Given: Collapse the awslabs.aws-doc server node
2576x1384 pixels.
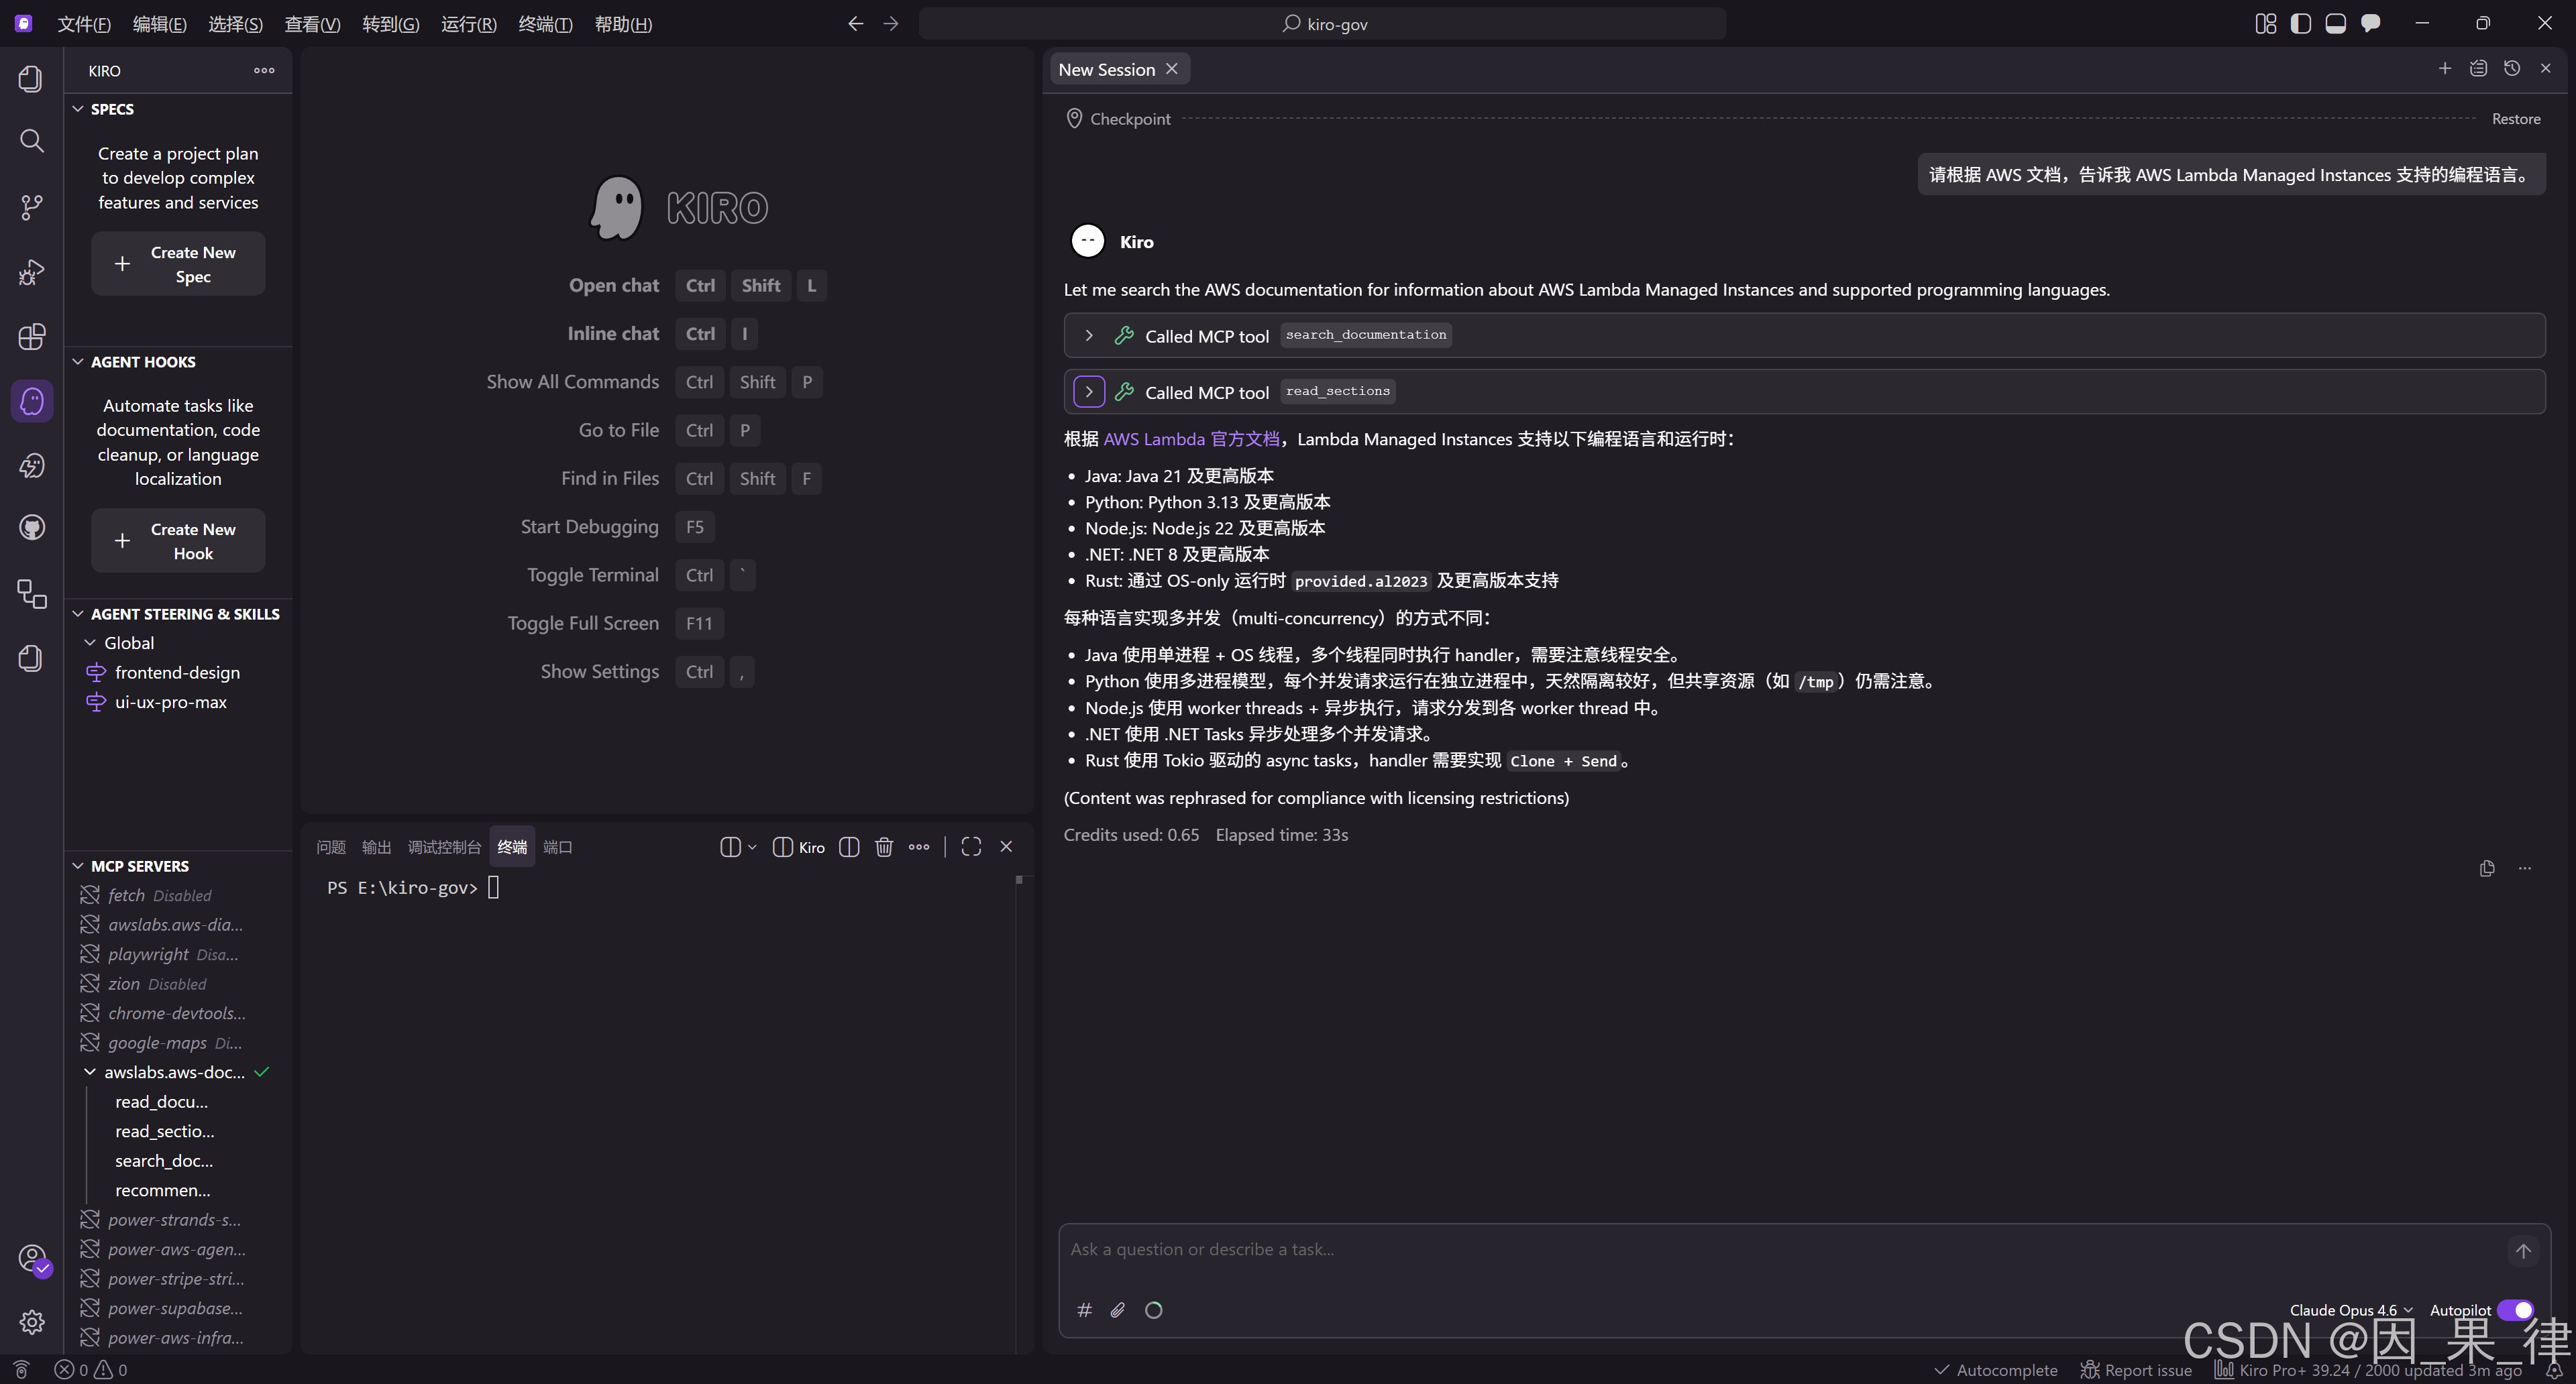Looking at the screenshot, I should [x=90, y=1072].
